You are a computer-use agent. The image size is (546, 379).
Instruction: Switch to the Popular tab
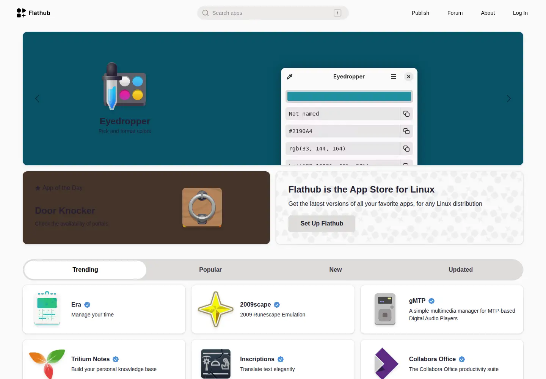(210, 270)
